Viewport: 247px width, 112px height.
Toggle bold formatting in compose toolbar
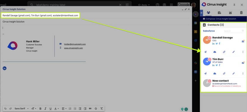tap(40, 108)
